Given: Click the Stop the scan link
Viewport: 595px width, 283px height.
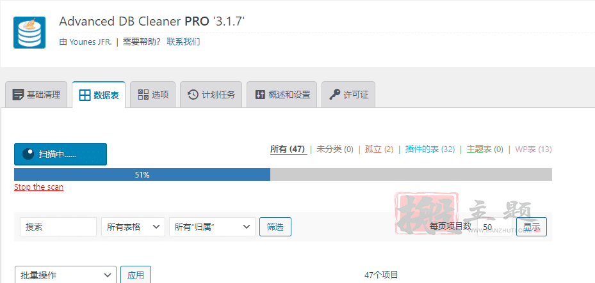Looking at the screenshot, I should [x=38, y=187].
